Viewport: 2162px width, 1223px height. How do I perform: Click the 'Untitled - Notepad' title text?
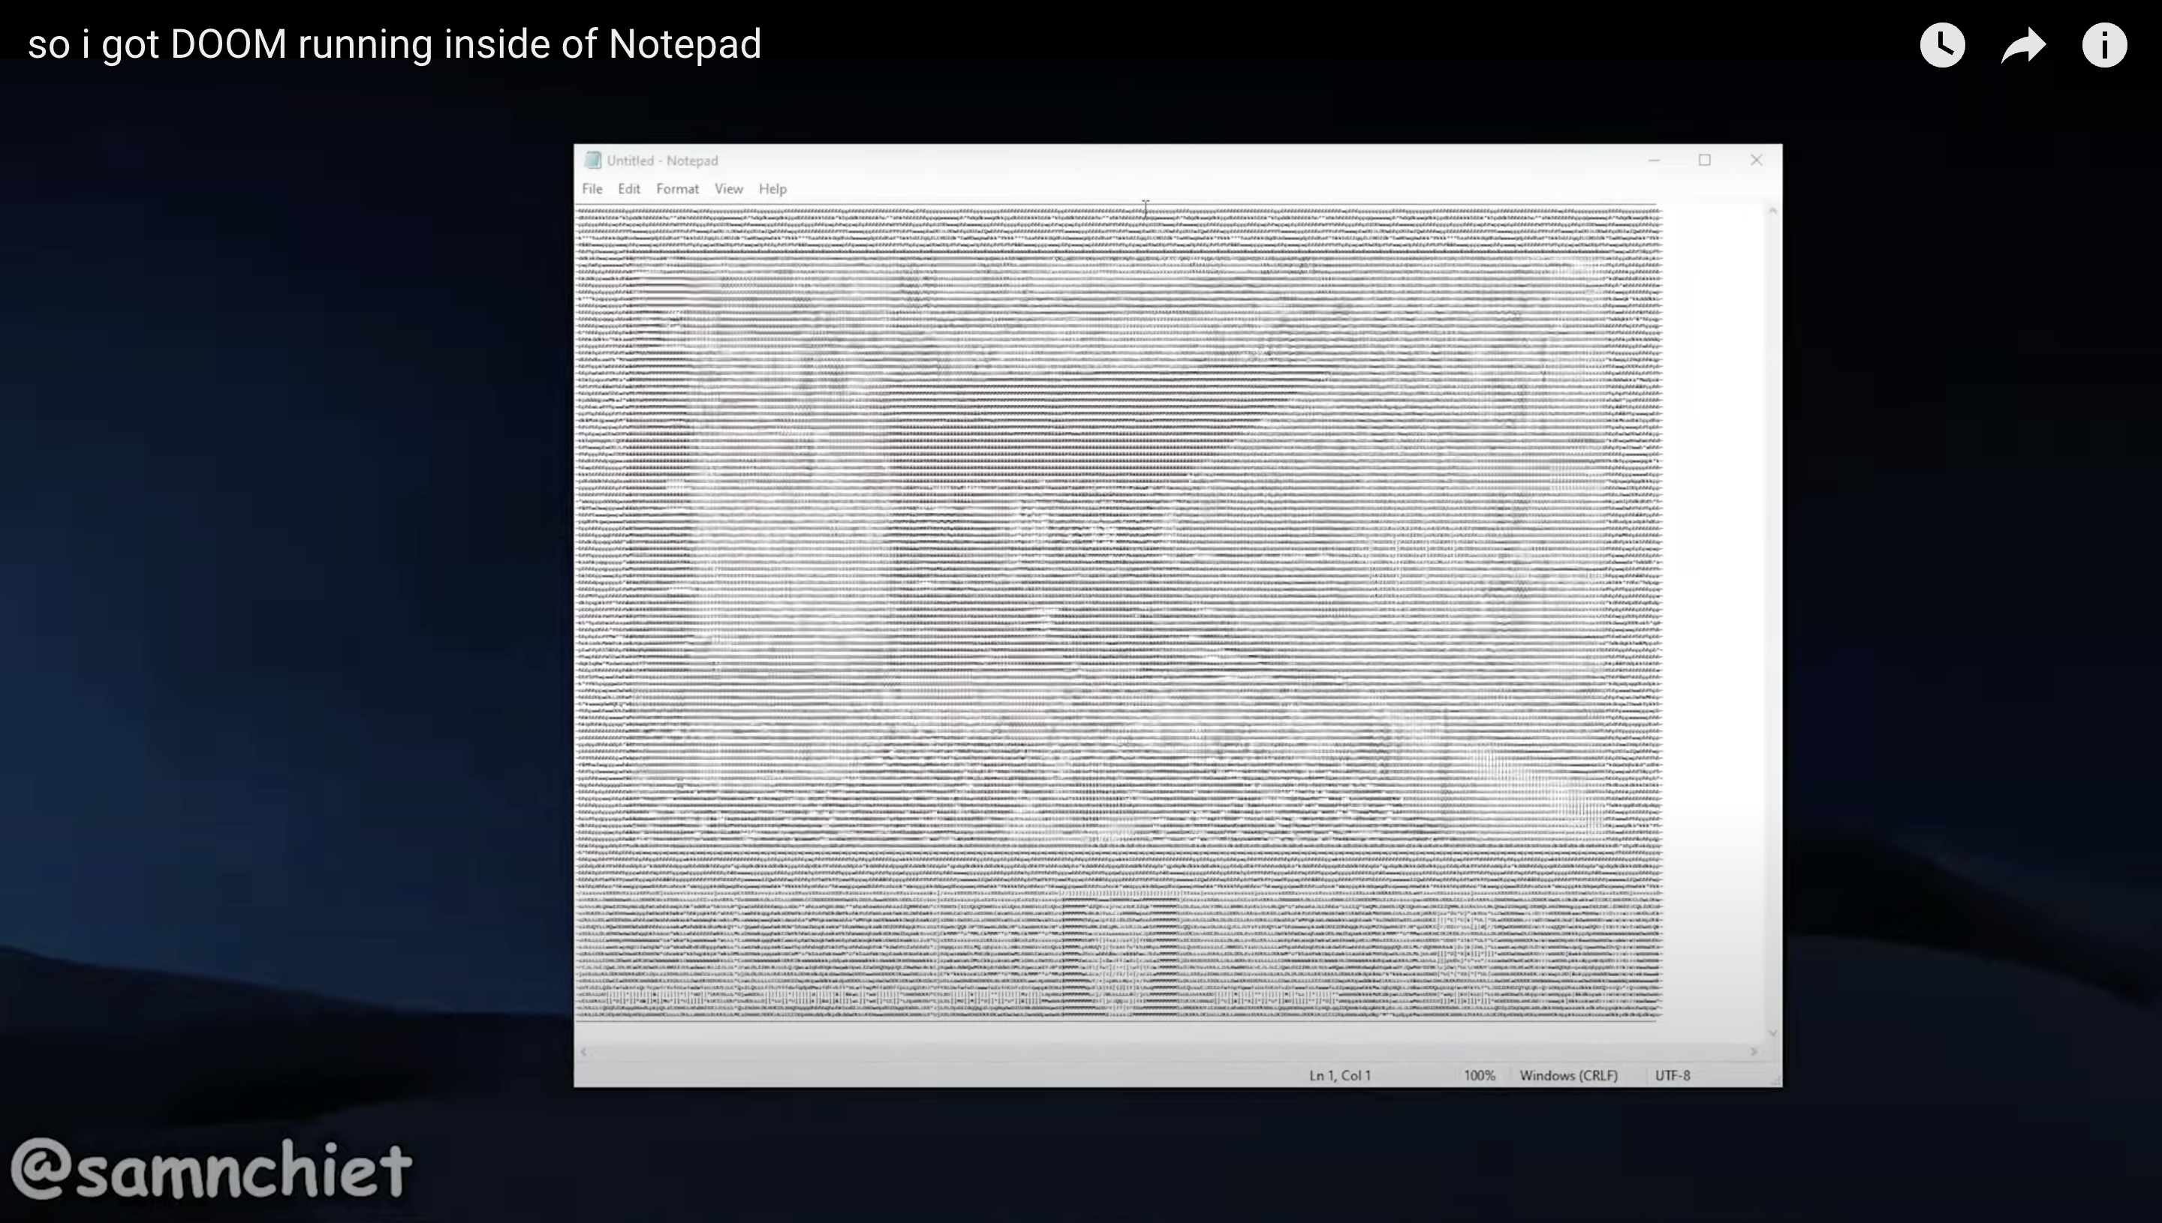662,161
